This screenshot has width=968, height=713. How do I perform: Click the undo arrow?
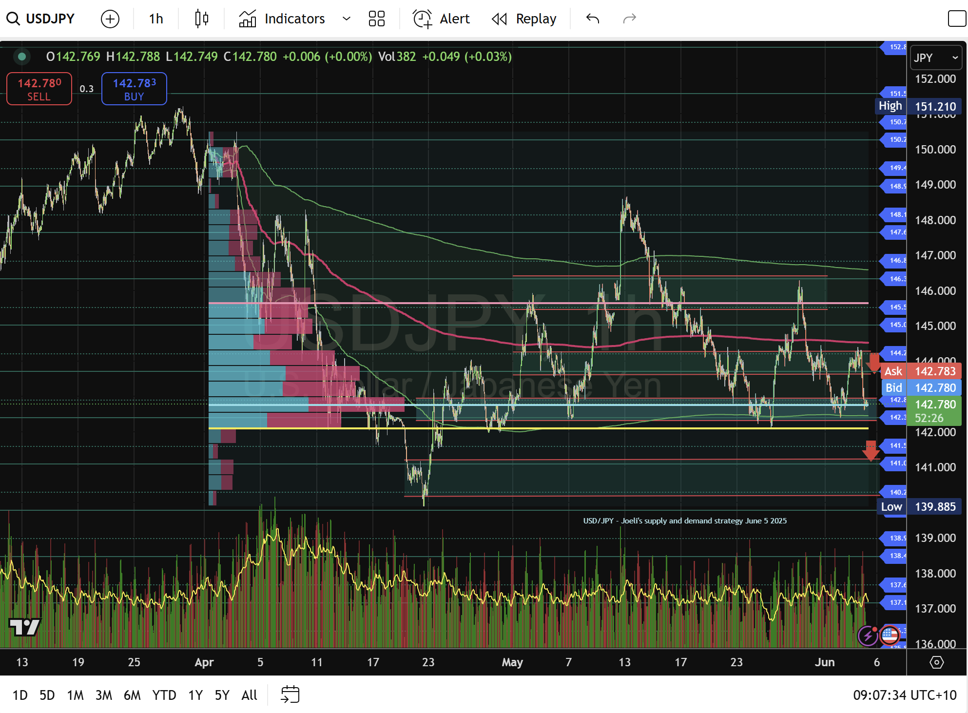click(x=593, y=19)
